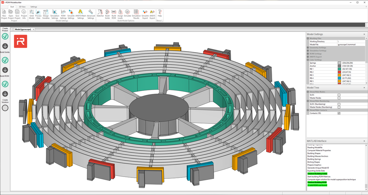Click the Springs color swatch
The image size is (368, 195).
pos(339,63)
